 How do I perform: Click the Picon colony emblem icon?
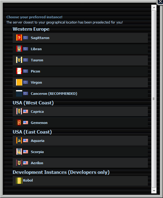pyautogui.click(x=19, y=71)
